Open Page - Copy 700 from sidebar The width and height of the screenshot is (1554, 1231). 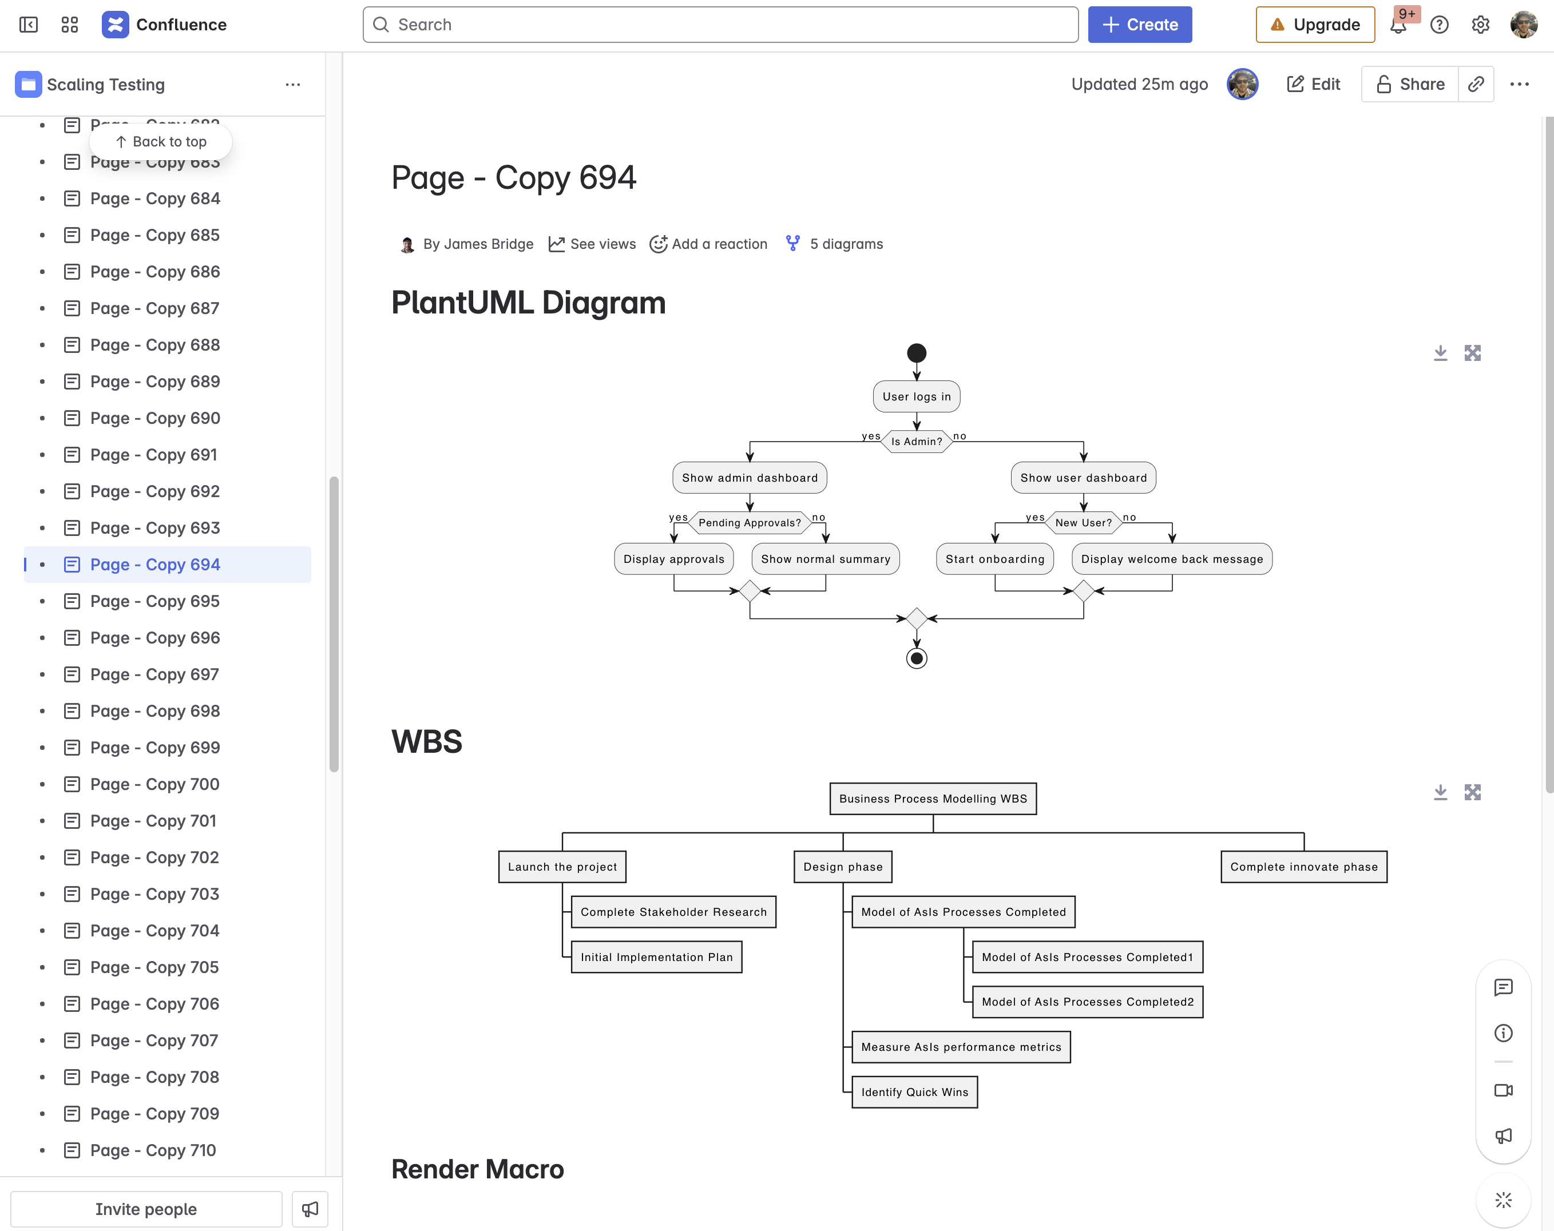click(x=155, y=784)
